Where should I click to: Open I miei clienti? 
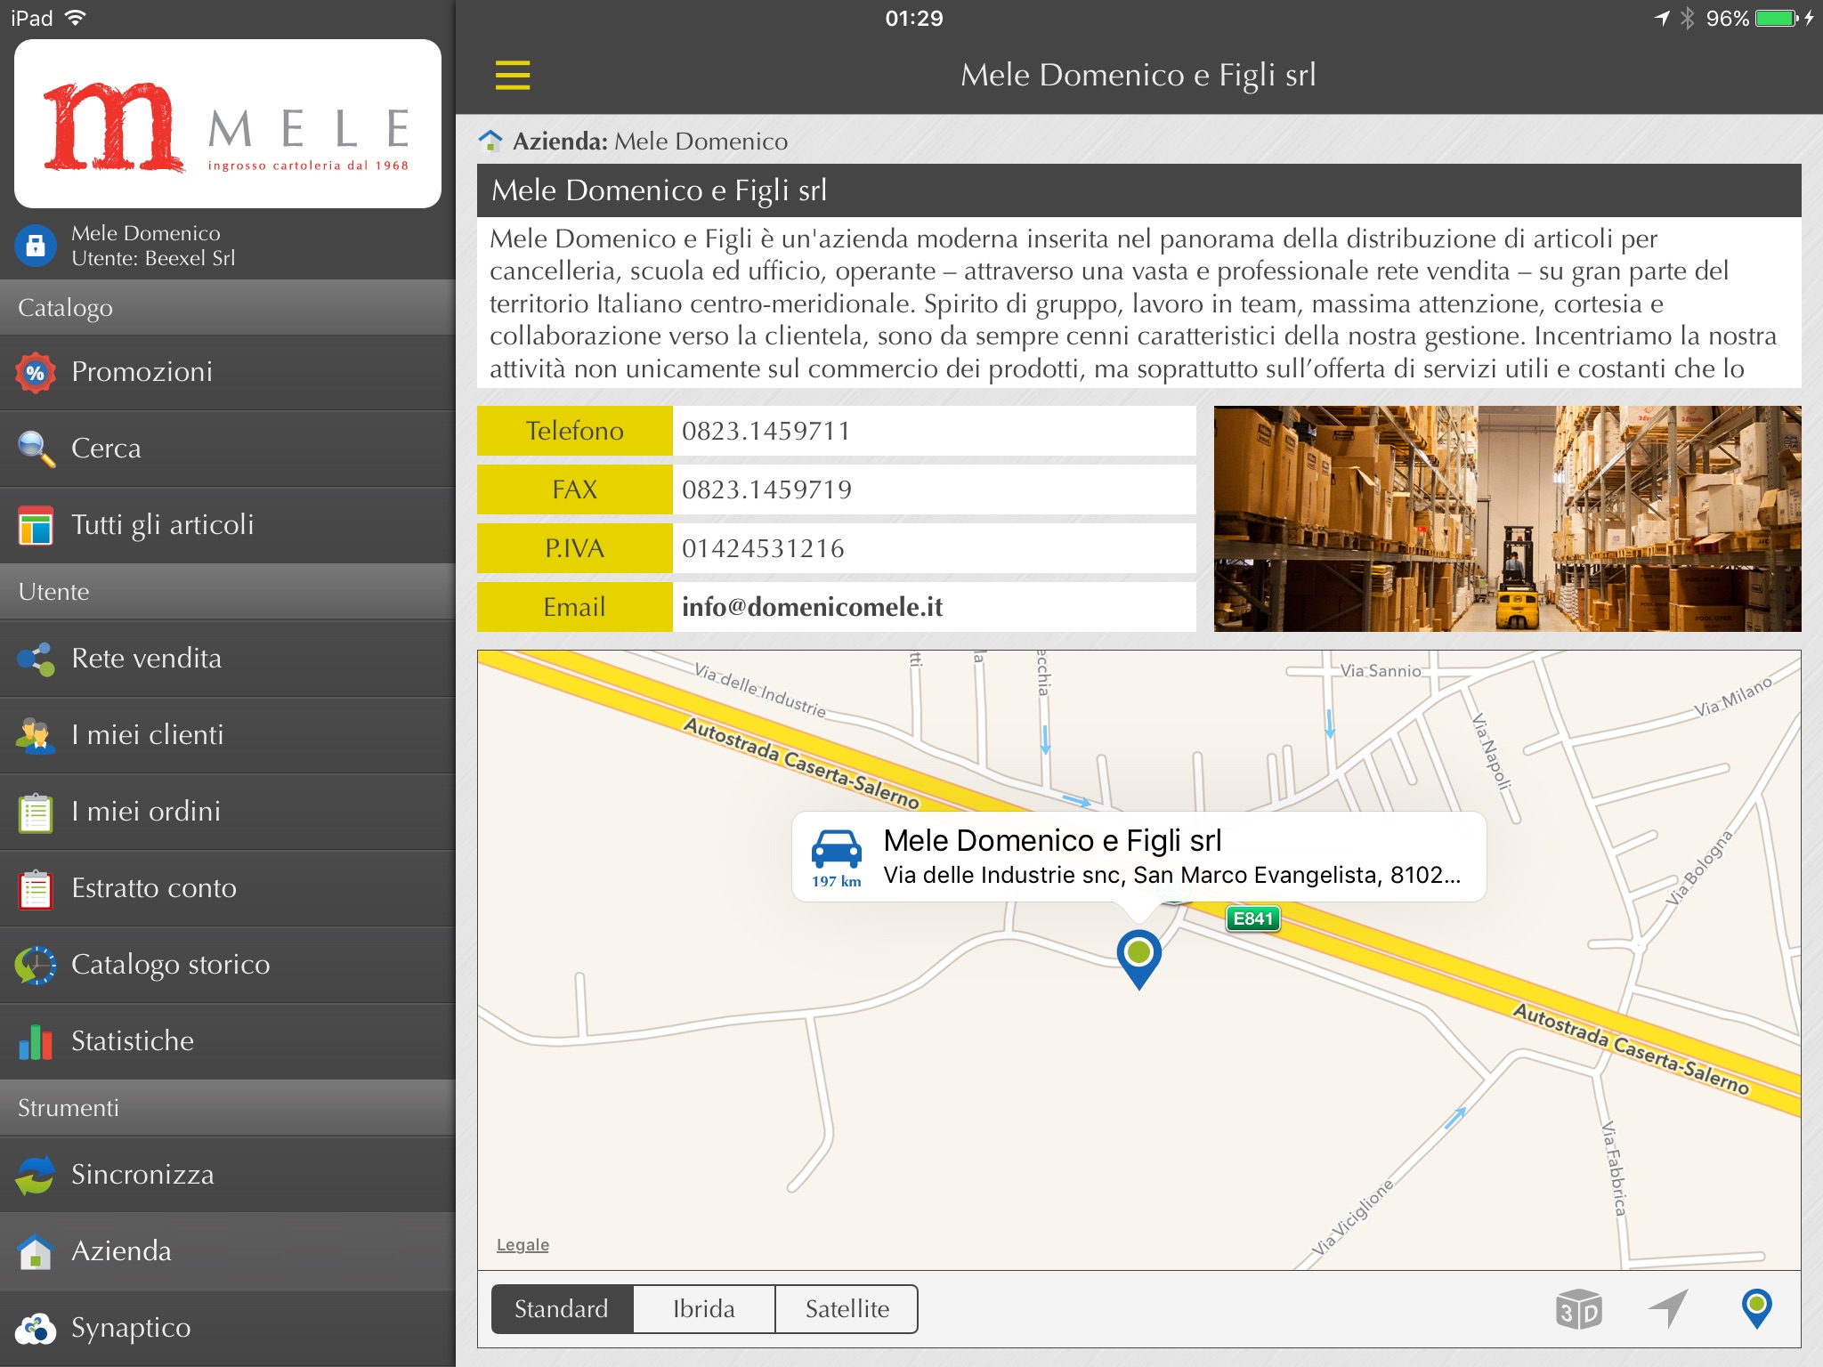click(228, 735)
